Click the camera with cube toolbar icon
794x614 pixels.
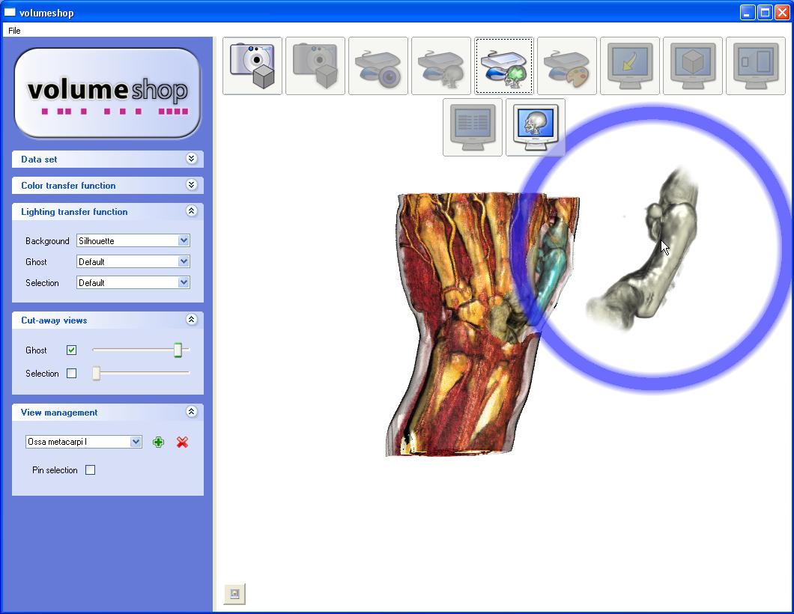[252, 66]
